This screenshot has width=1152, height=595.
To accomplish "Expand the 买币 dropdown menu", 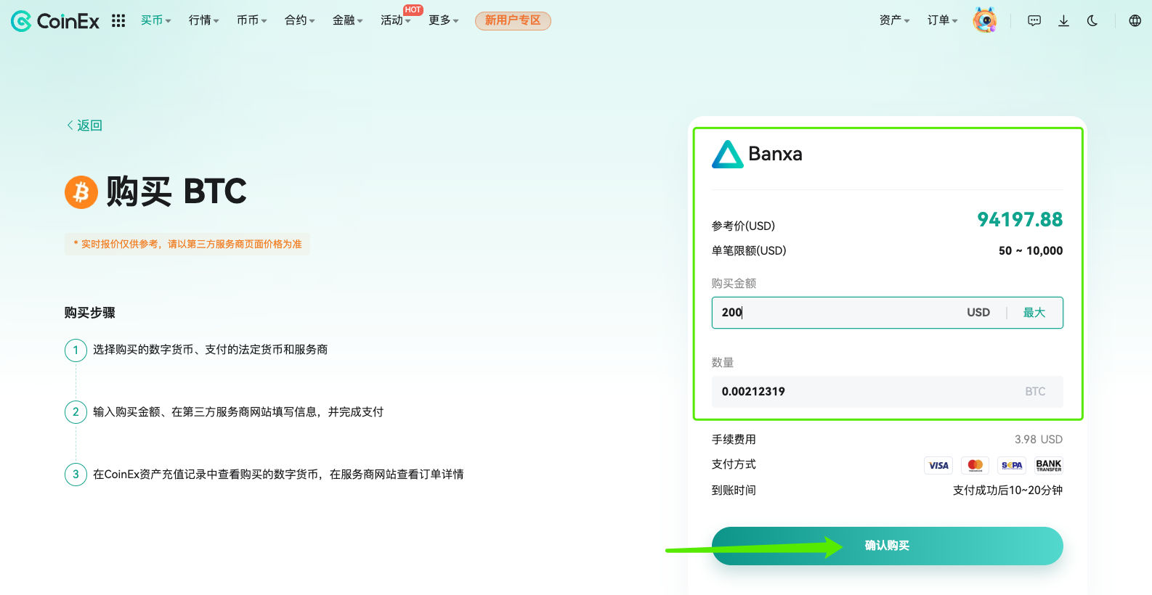I will point(155,20).
